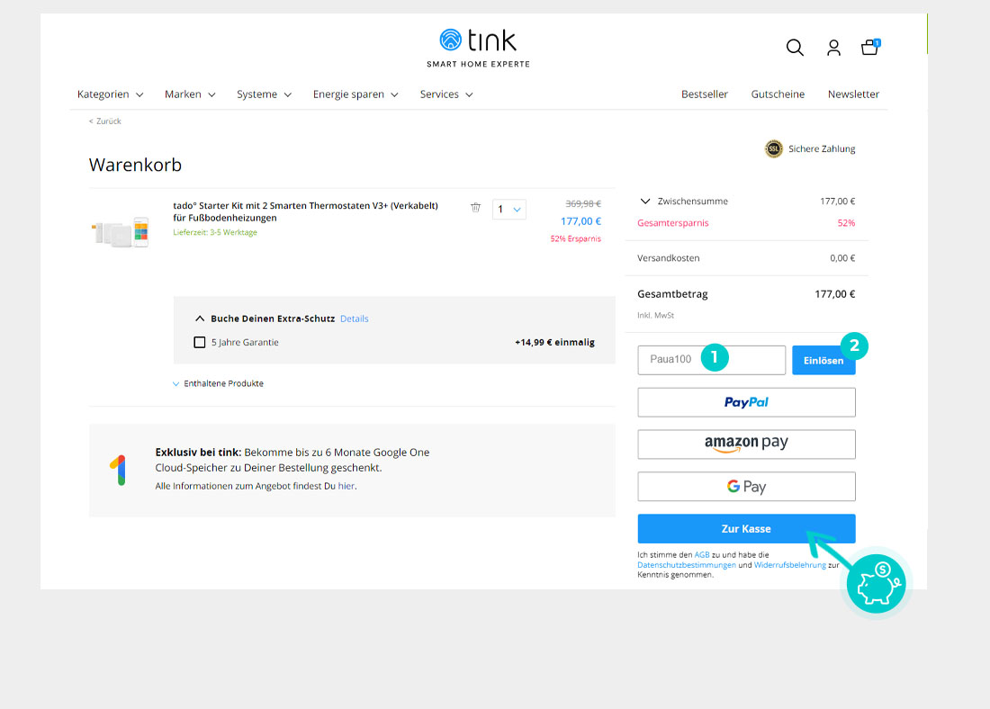Click the Gesamtbetrag label
The image size is (990, 709).
coord(672,294)
